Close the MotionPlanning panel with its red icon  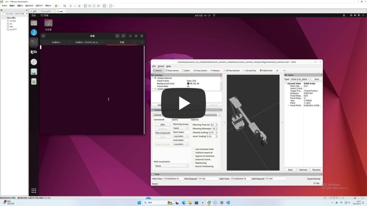coord(221,110)
